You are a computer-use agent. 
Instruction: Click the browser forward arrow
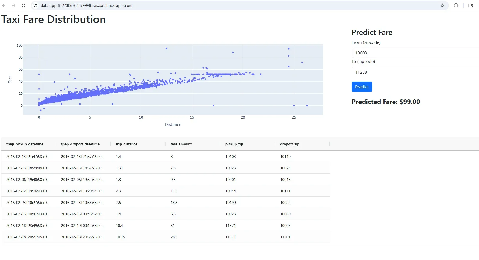coord(14,5)
